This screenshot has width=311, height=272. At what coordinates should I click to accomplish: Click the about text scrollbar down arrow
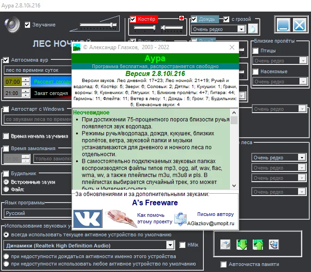pos(234,185)
